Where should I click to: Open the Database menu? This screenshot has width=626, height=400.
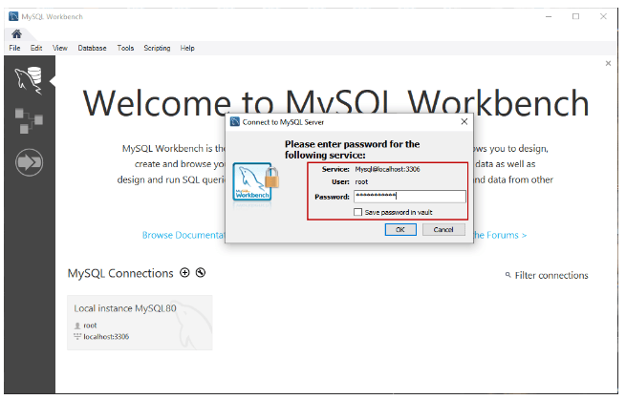pos(92,48)
